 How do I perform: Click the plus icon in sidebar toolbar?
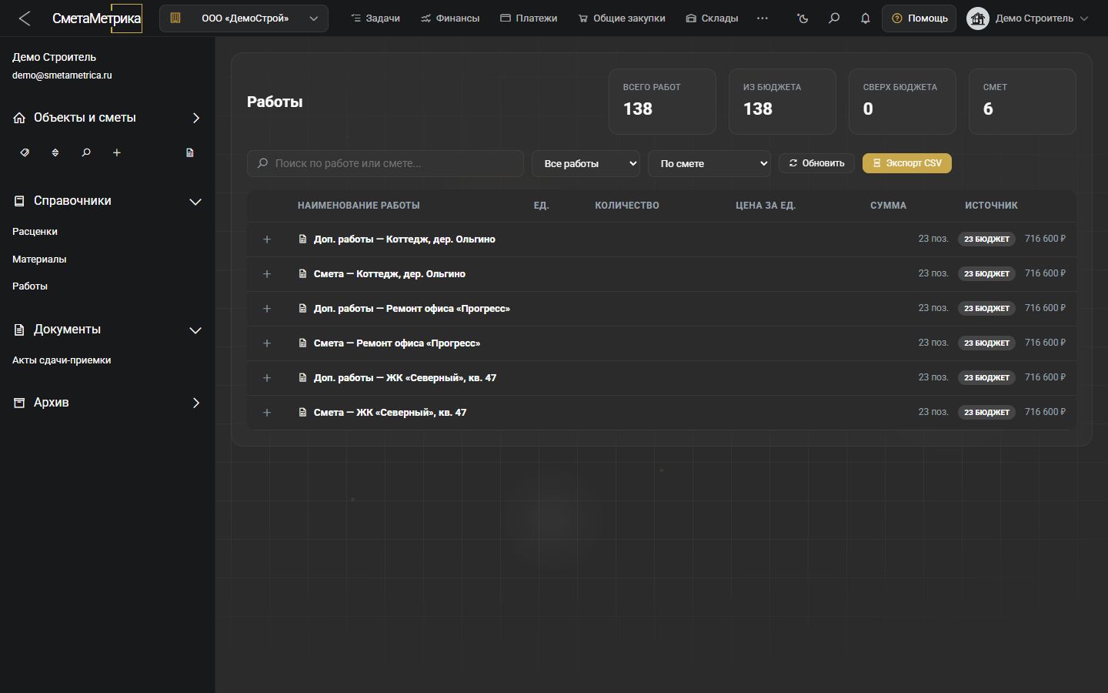point(117,152)
